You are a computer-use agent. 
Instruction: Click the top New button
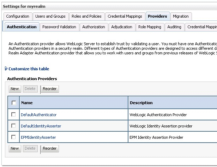pos(15,89)
